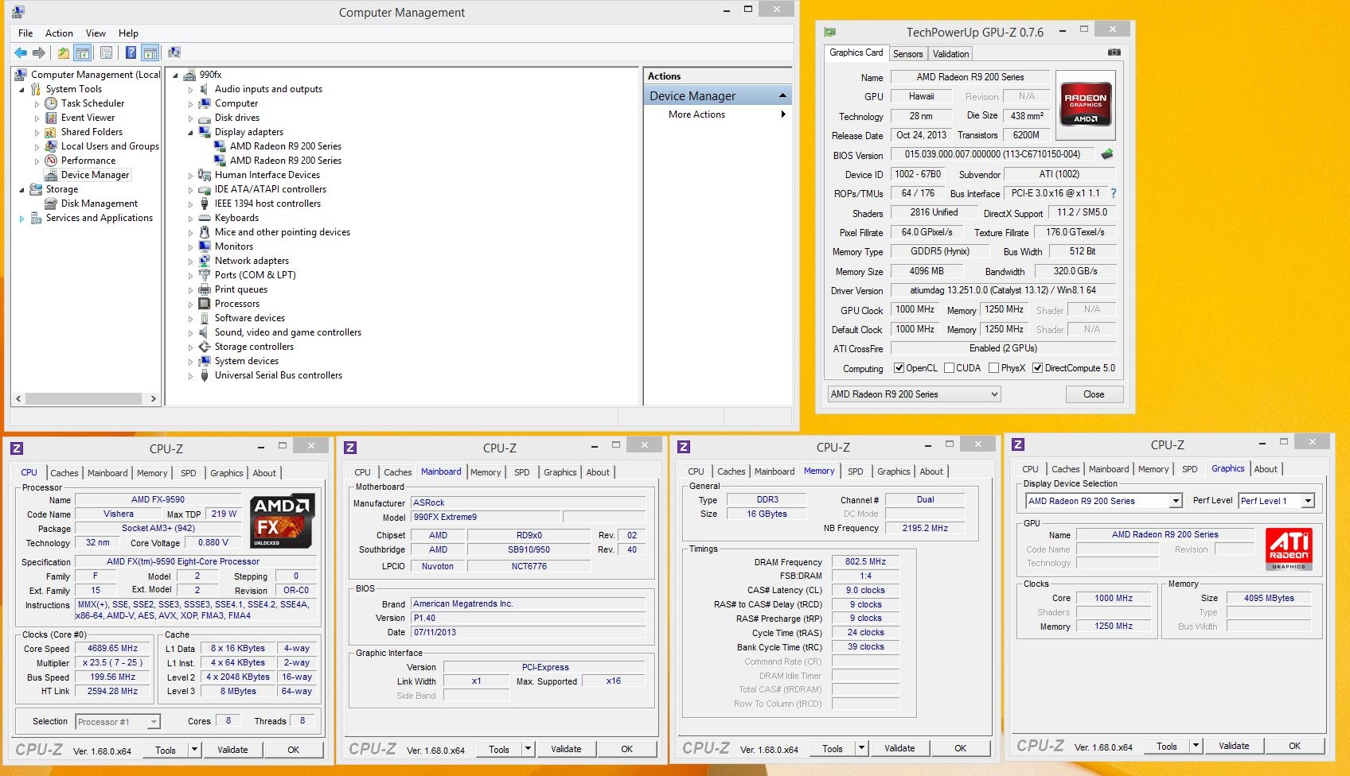
Task: Toggle Show/Hide Console Tree toolbar icon
Action: coord(82,52)
